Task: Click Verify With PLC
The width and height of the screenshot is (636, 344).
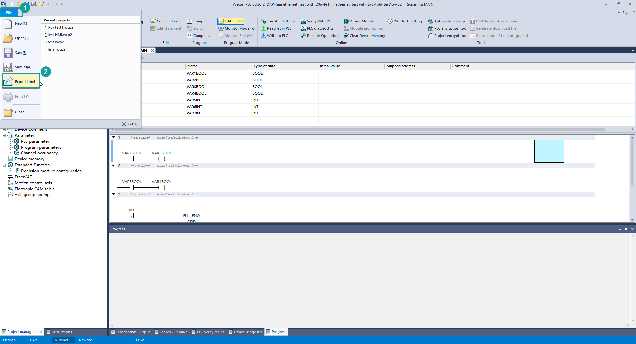Action: click(317, 21)
